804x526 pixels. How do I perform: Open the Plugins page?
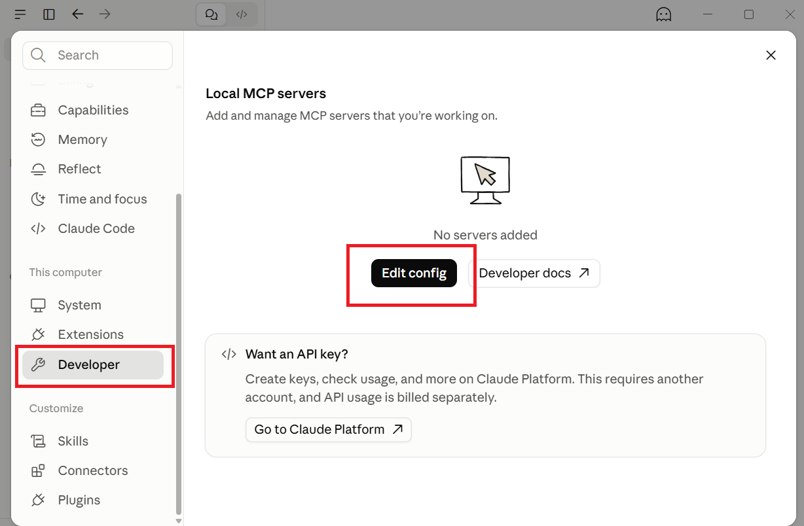coord(93,500)
